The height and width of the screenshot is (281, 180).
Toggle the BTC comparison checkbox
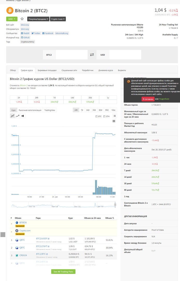tap(96, 117)
